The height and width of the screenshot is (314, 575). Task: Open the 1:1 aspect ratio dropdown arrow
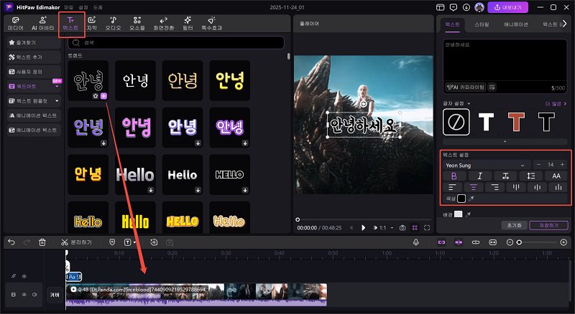[x=392, y=228]
